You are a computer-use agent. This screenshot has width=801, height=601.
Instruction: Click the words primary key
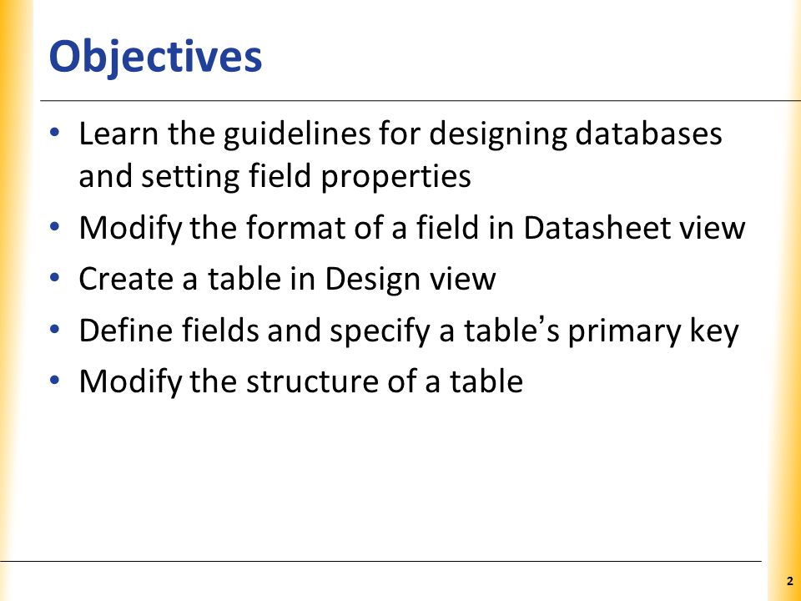tap(653, 332)
